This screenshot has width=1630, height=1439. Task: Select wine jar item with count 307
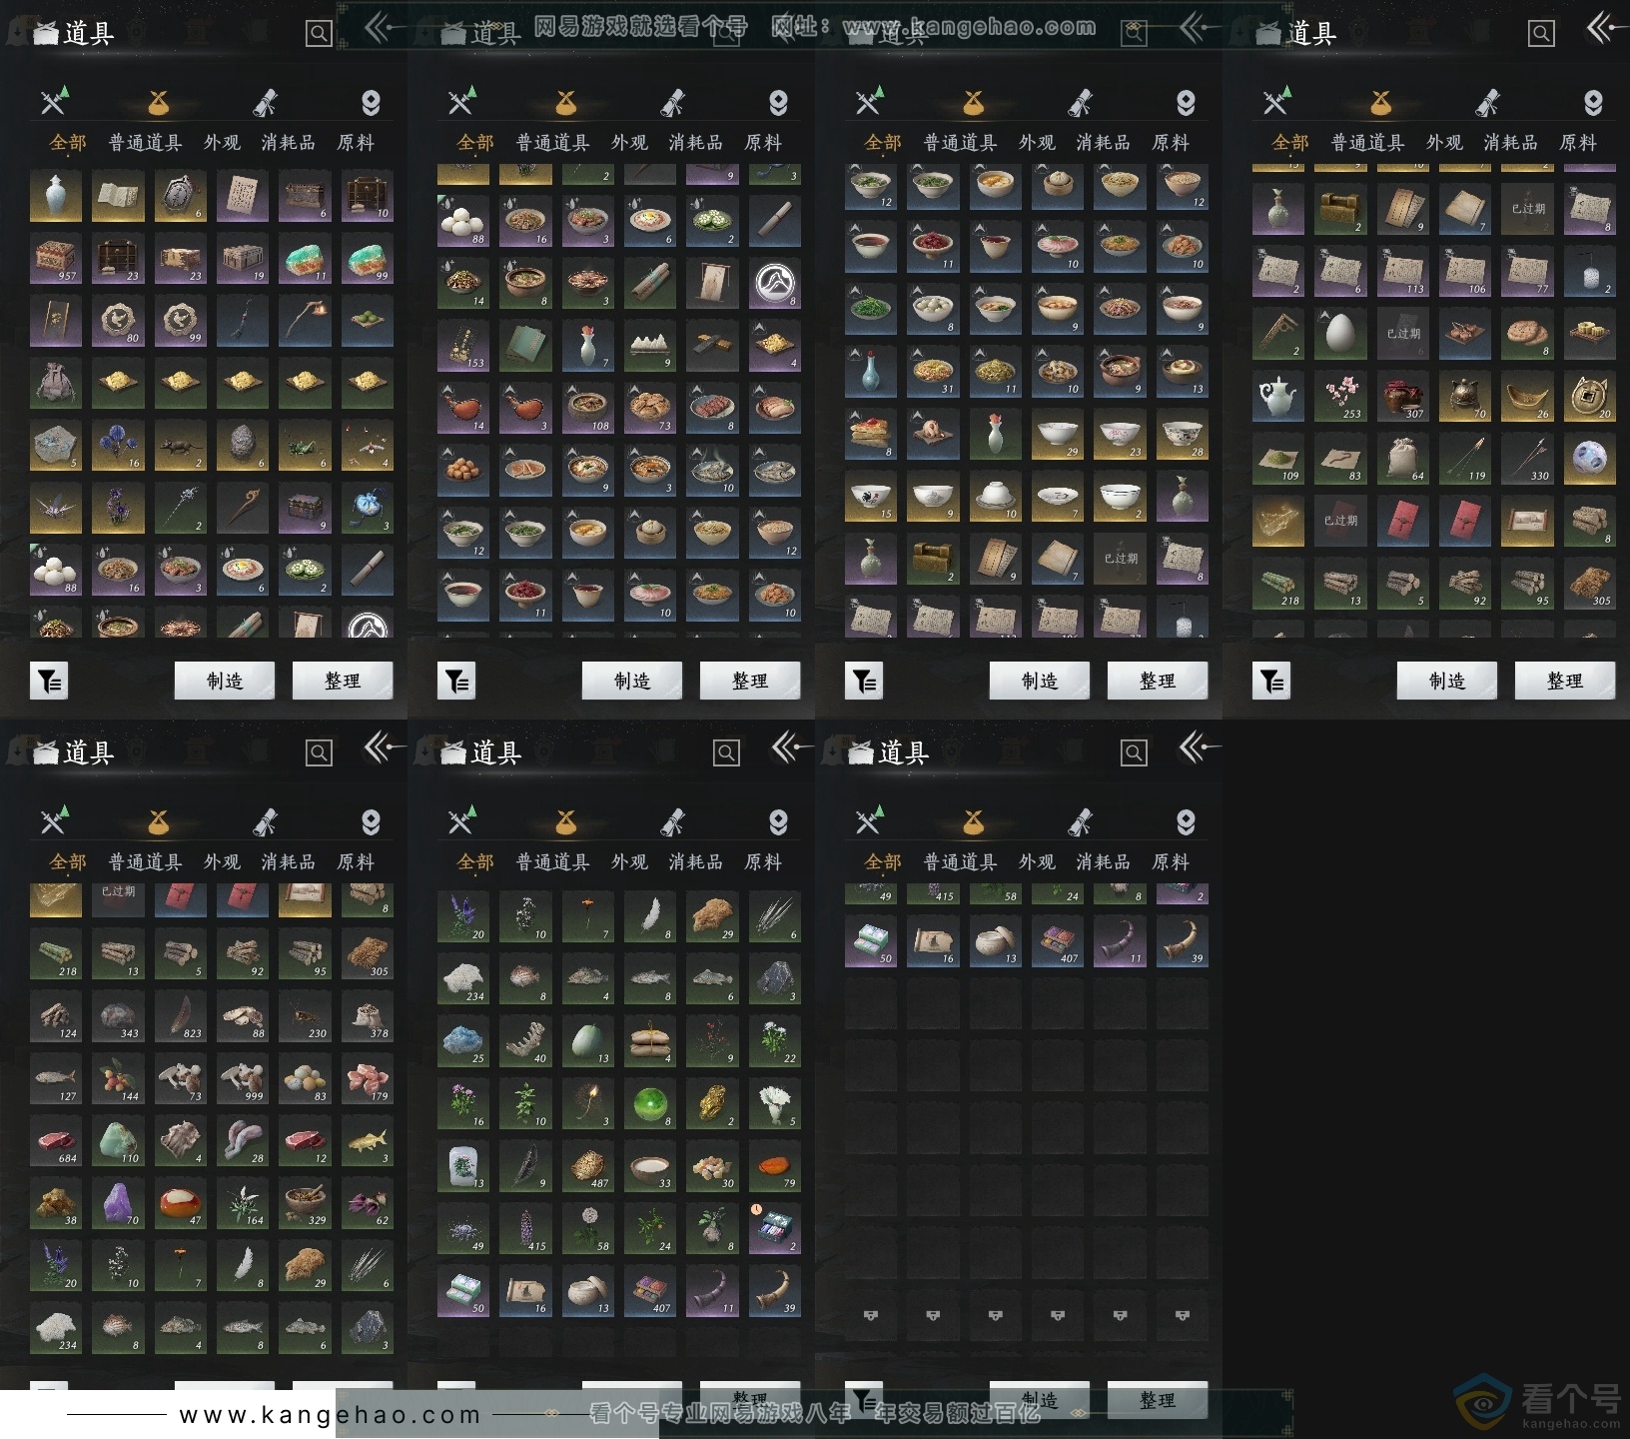[x=1402, y=396]
